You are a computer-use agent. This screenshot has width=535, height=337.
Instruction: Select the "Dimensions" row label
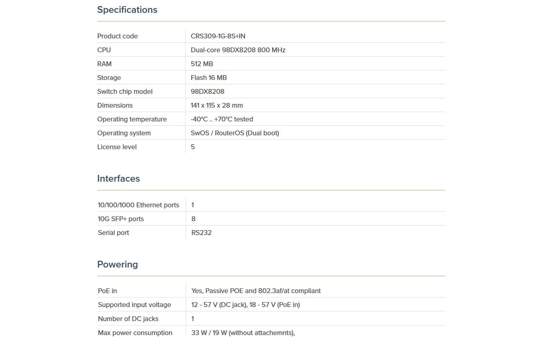[x=115, y=105]
